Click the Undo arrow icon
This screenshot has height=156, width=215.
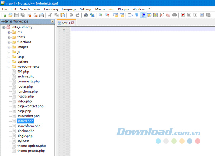click(71, 15)
